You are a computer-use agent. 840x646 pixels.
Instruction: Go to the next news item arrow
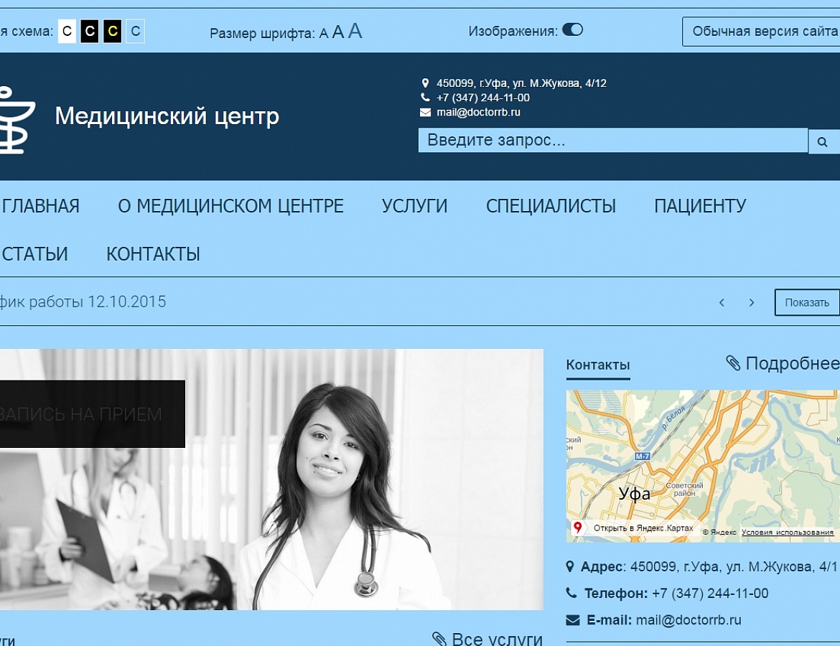click(752, 303)
